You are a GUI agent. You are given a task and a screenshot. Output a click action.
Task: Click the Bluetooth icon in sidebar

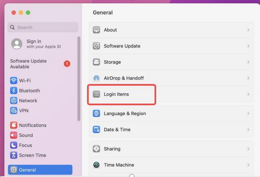pyautogui.click(x=14, y=91)
